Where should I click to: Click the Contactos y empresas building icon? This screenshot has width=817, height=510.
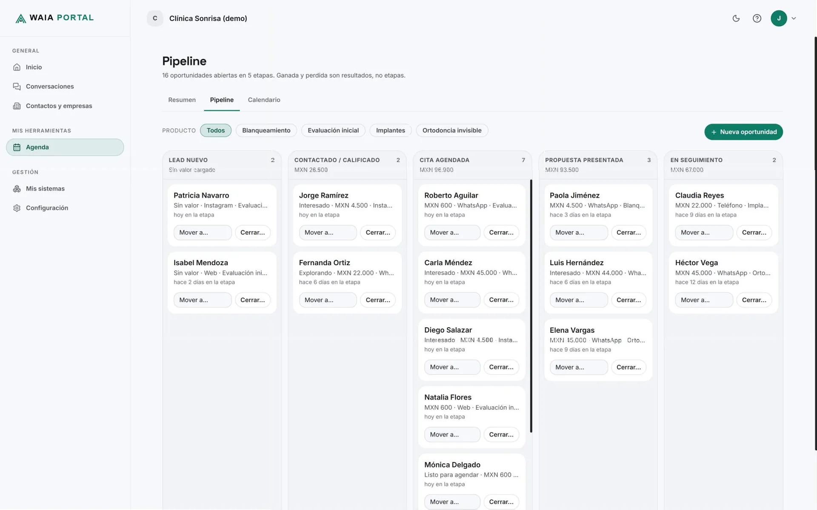17,106
